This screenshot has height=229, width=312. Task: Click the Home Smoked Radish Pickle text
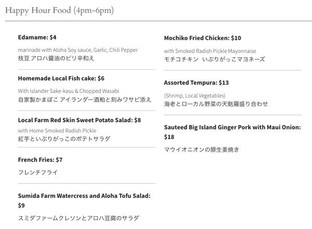pyautogui.click(x=57, y=131)
